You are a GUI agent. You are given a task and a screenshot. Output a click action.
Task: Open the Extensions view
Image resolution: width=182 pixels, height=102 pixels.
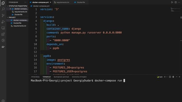[3, 34]
